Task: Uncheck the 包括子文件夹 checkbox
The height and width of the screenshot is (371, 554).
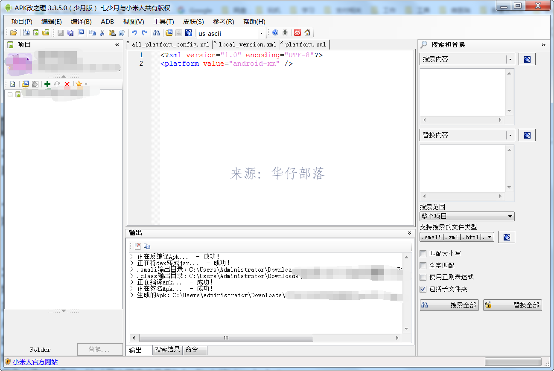Action: (x=423, y=289)
